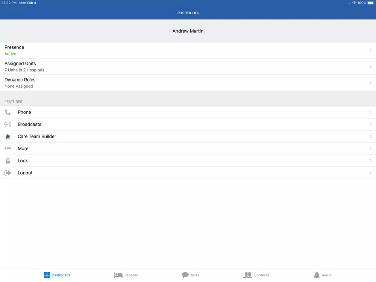
Task: Tap the Mon Feb 4 date in status bar
Action: pos(28,3)
